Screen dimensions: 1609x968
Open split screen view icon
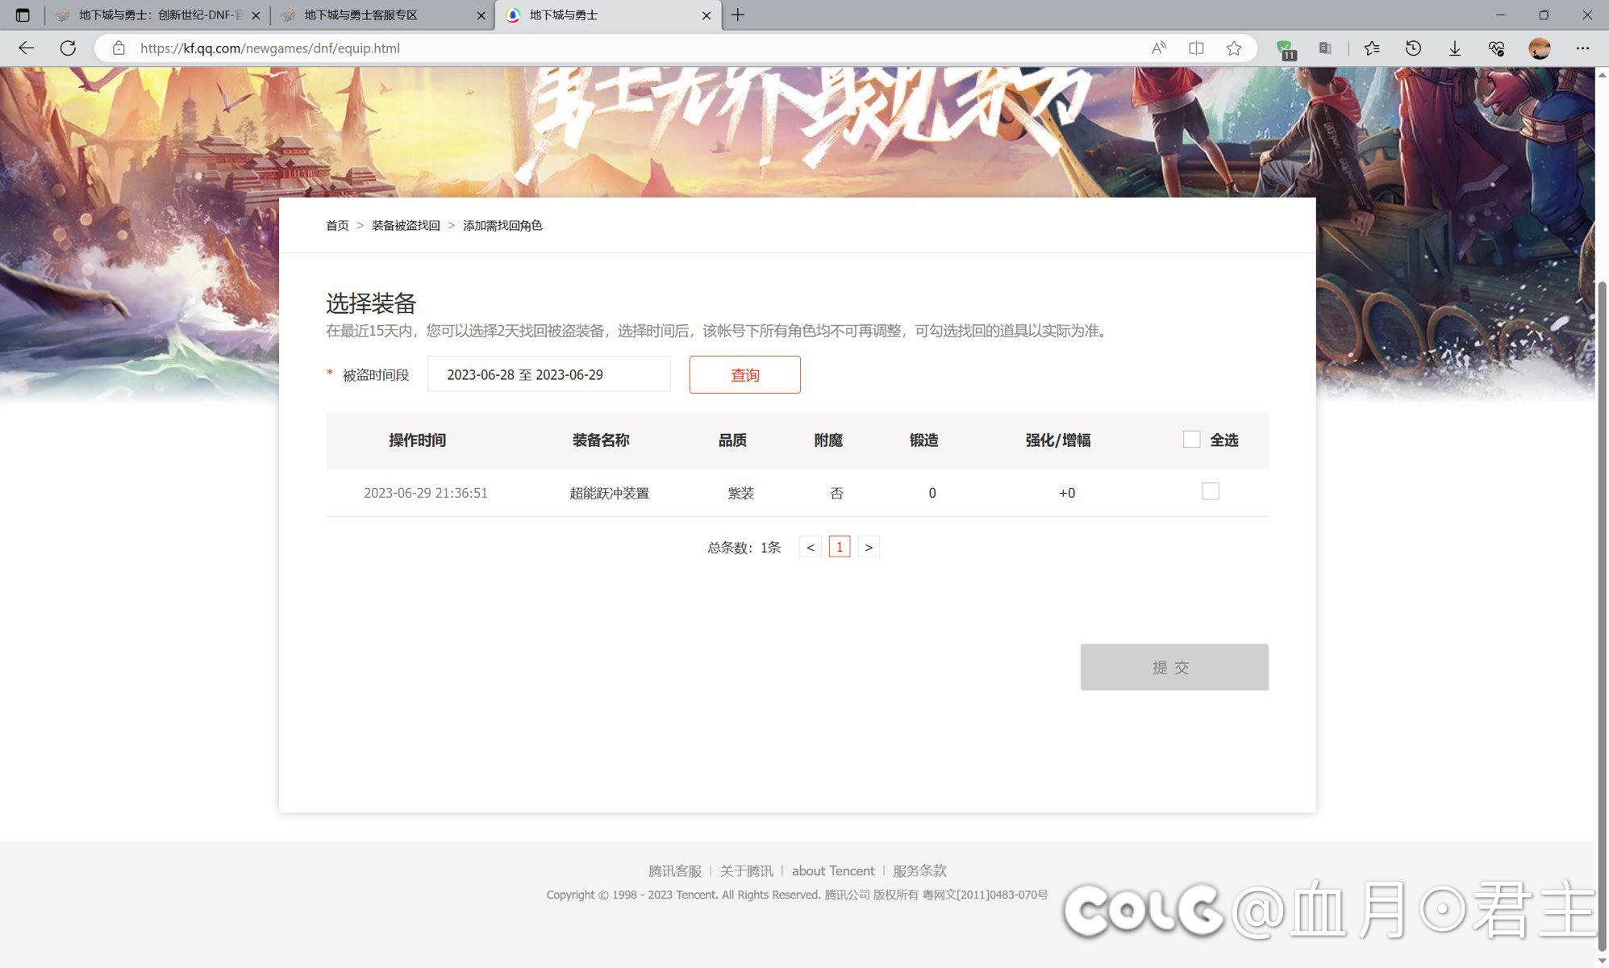point(1196,48)
